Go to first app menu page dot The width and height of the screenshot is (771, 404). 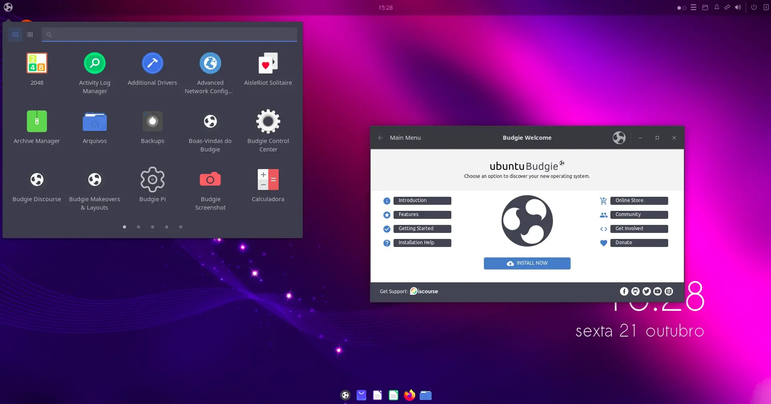(124, 227)
